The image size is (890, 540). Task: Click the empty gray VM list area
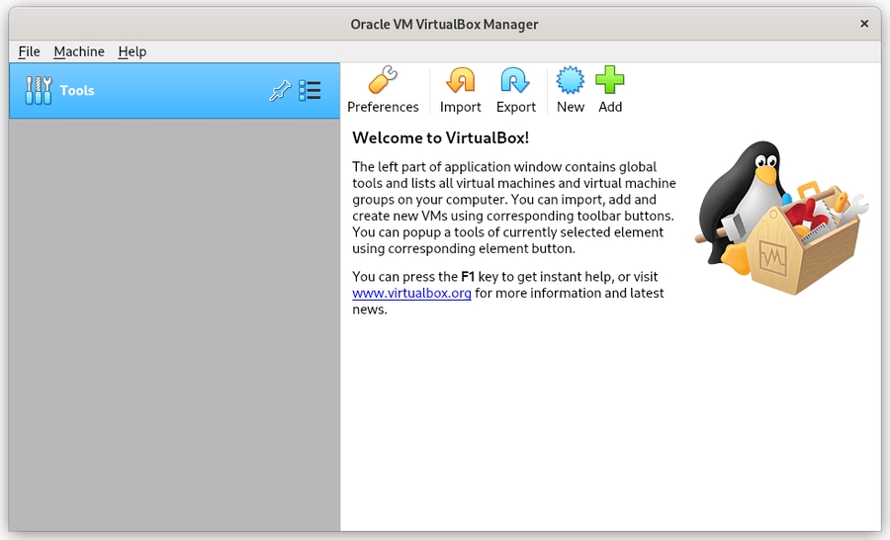point(174,326)
